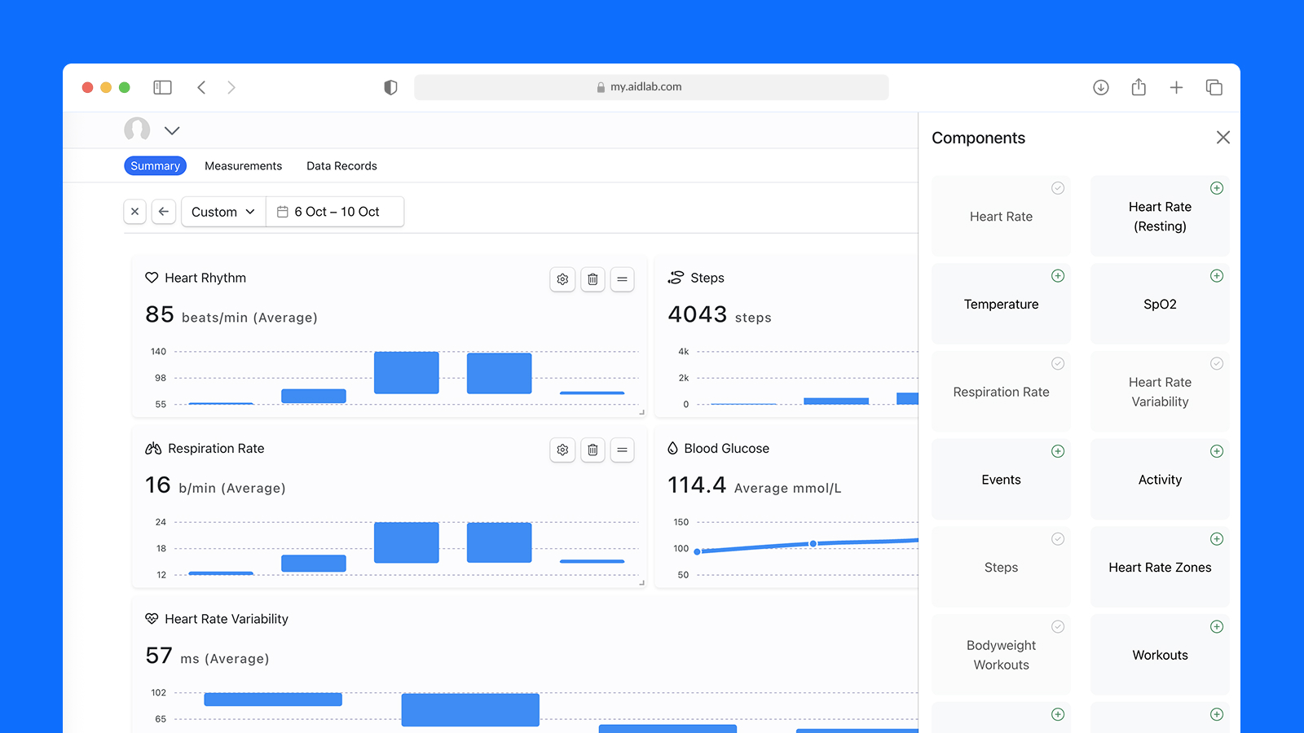Delete the Heart Rhythm card via trash icon

coord(593,279)
